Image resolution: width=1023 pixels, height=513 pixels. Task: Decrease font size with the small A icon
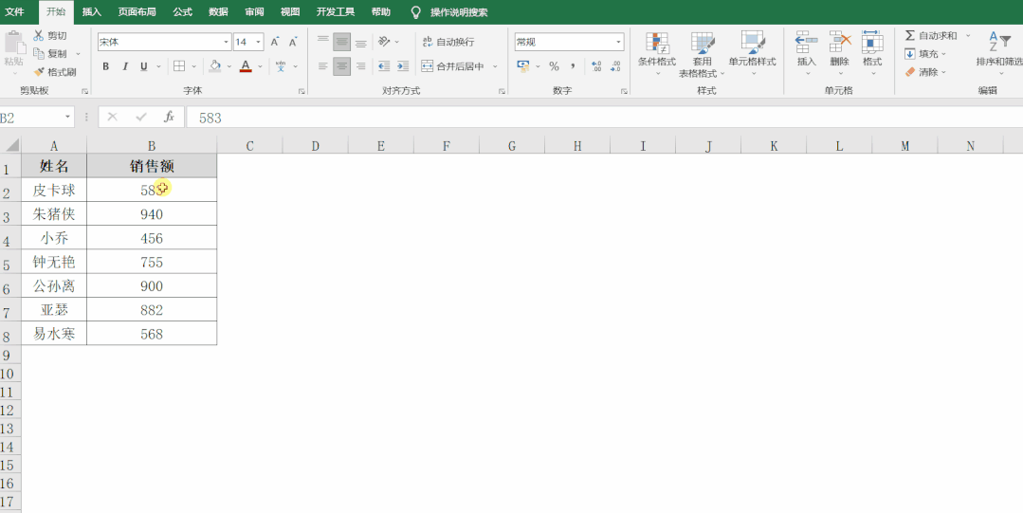tap(293, 42)
